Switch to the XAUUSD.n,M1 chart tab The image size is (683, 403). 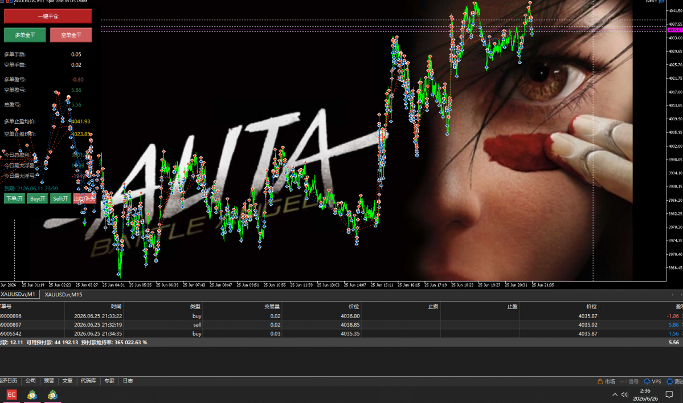18,295
